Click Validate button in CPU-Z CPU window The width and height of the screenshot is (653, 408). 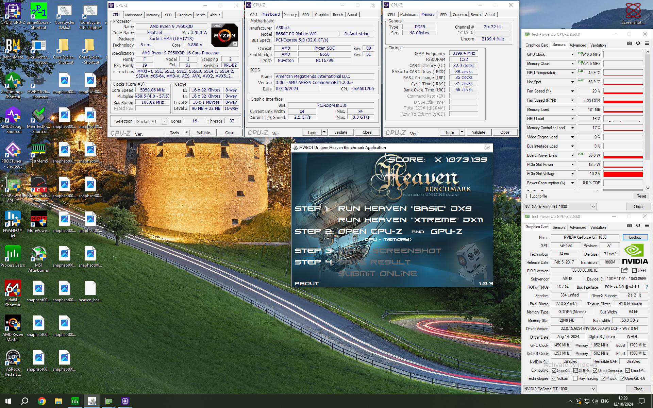point(203,133)
